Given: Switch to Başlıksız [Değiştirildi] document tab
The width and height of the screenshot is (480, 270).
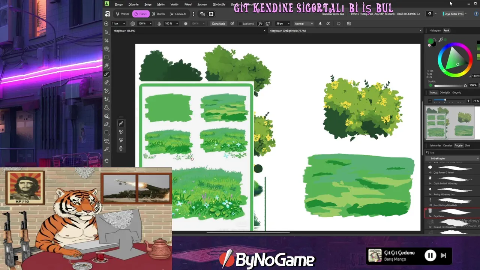Looking at the screenshot, I should (x=288, y=31).
